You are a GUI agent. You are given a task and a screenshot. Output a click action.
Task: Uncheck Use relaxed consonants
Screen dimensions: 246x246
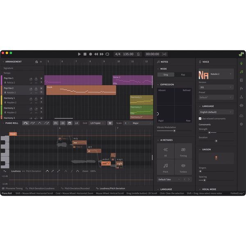pos(200,118)
